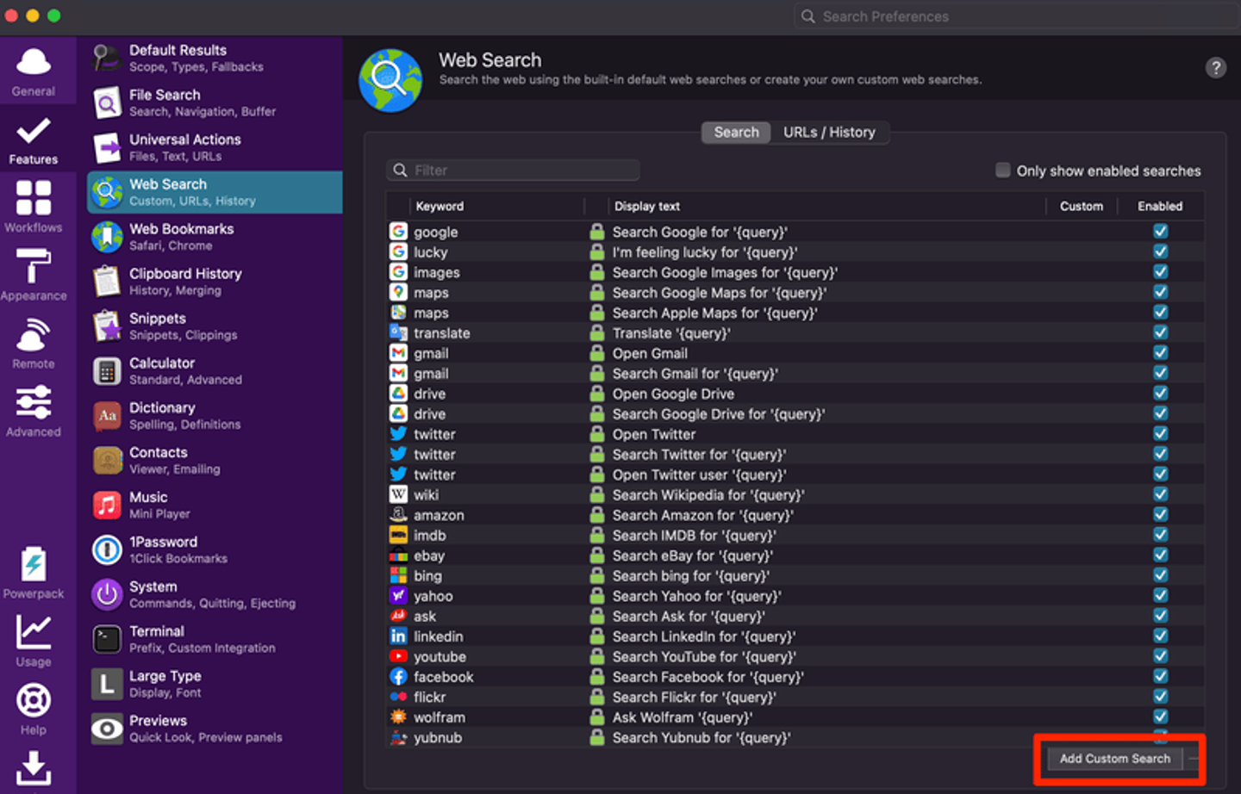Open the Powerpack section icon
Image resolution: width=1241 pixels, height=794 pixels.
click(x=34, y=566)
